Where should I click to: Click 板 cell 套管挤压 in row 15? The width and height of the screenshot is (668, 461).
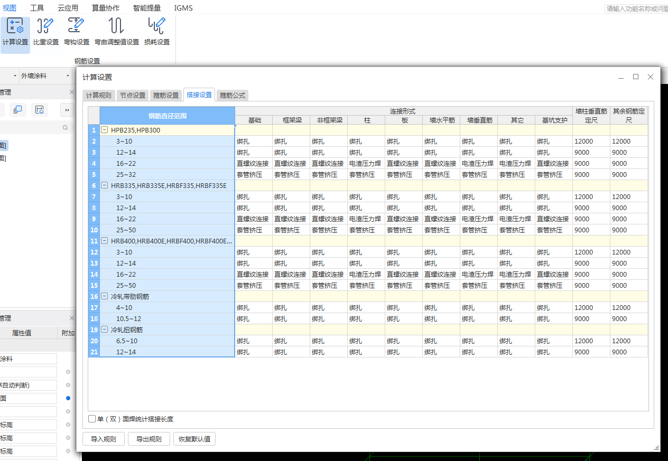coord(404,285)
